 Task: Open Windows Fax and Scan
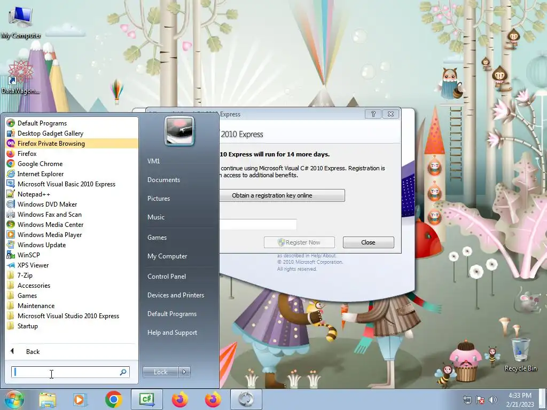point(72,215)
